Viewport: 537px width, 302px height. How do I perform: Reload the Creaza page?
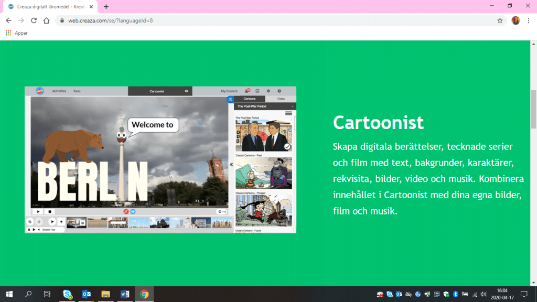point(34,20)
